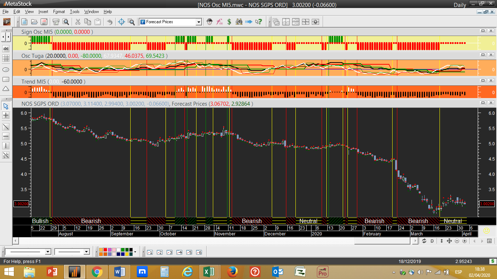Select the ellipse drawing tool
This screenshot has width=497, height=279.
(x=6, y=69)
